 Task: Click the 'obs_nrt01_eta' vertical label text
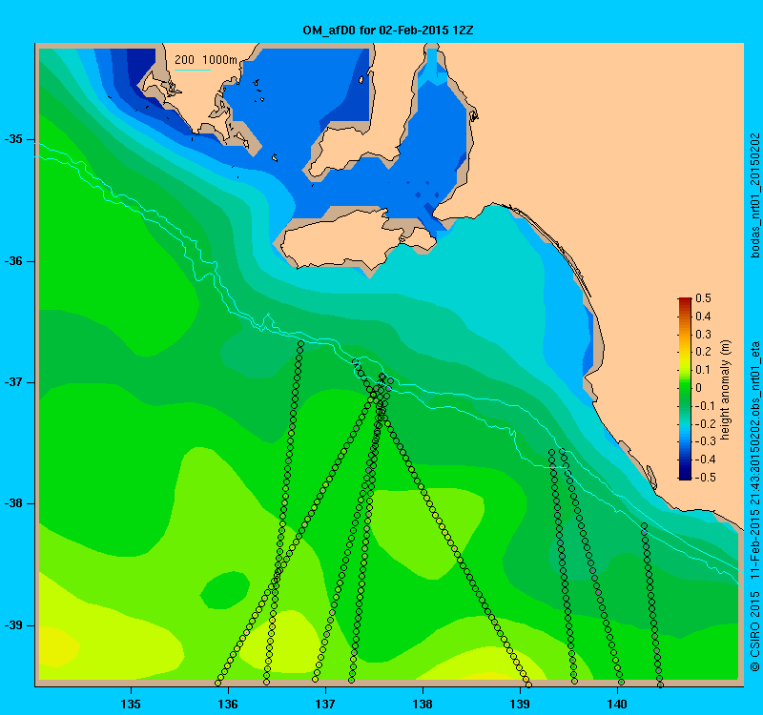[x=754, y=379]
